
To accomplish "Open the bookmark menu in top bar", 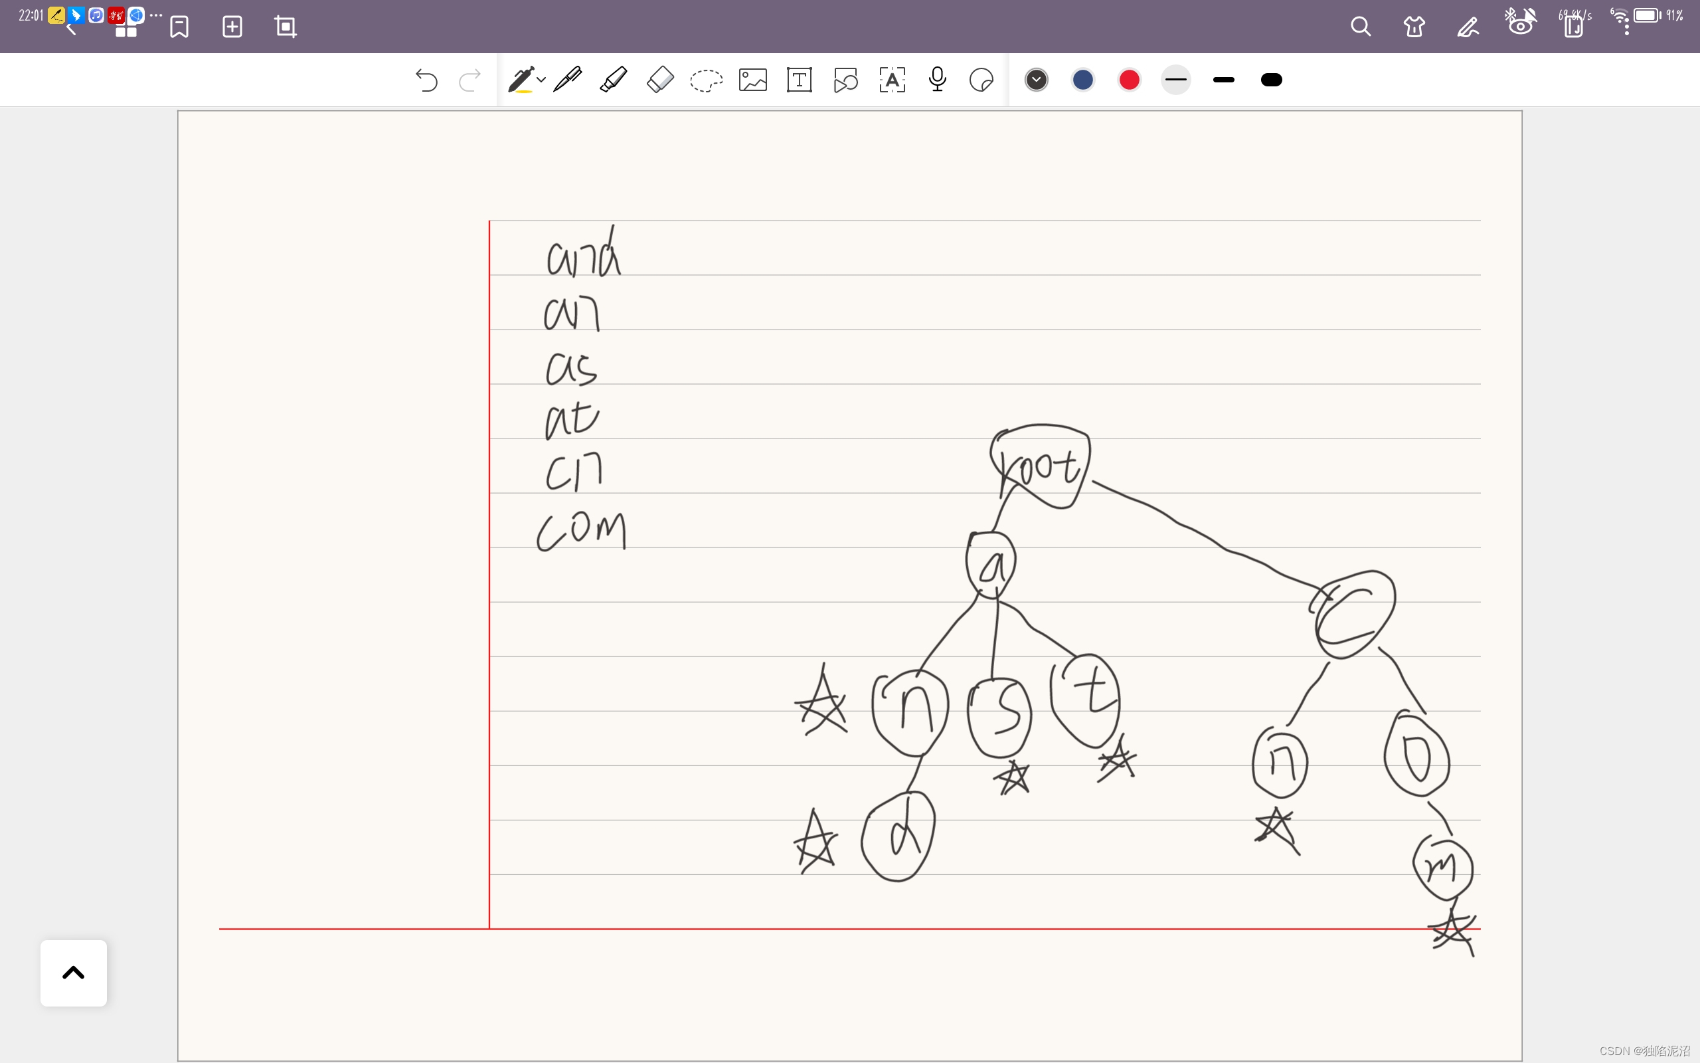I will point(179,27).
